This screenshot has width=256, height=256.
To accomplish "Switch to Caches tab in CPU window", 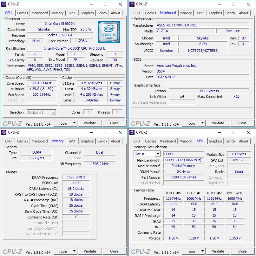I will click(23, 13).
